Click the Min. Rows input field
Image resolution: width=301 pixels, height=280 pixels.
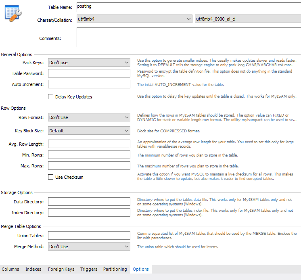89,155
